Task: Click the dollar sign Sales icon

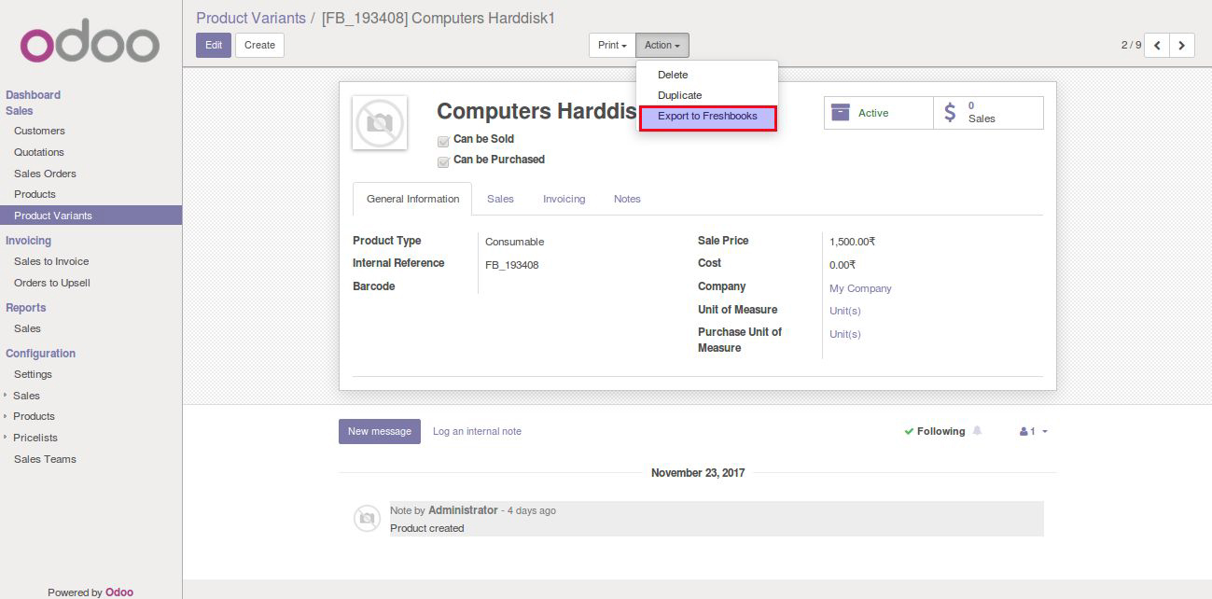Action: (x=950, y=112)
